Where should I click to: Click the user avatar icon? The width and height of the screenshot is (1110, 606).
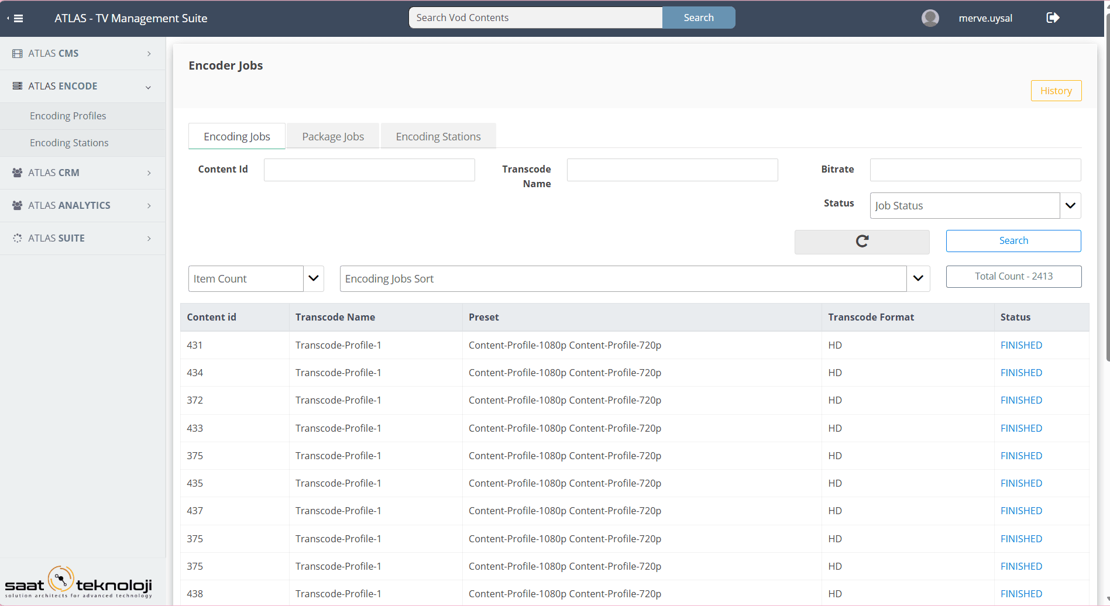tap(930, 18)
